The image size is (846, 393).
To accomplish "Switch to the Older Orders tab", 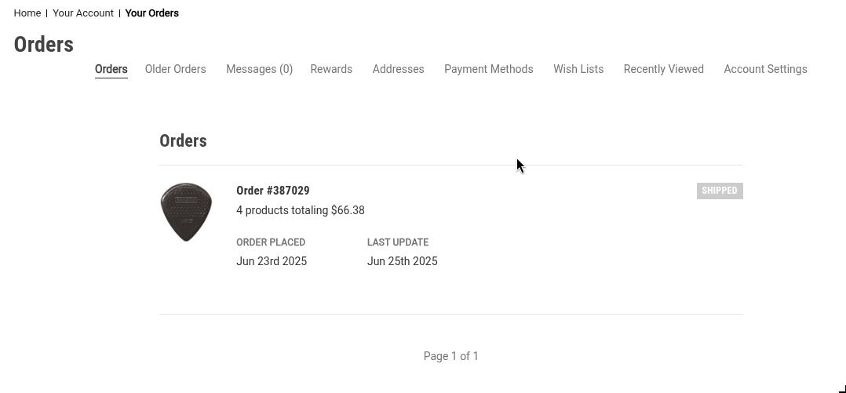I will pyautogui.click(x=176, y=69).
